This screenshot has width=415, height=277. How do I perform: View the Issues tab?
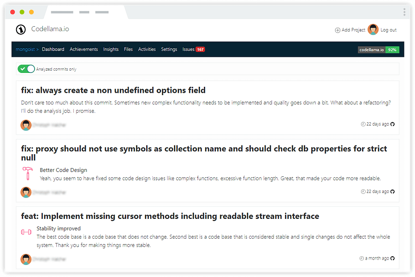188,49
